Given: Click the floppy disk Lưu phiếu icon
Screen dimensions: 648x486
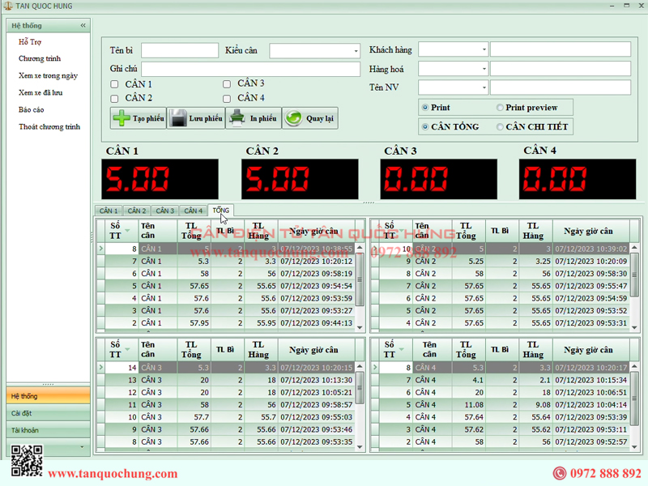Looking at the screenshot, I should pos(178,118).
